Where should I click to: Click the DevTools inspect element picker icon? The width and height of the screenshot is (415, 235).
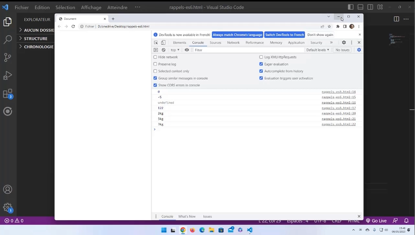(156, 42)
